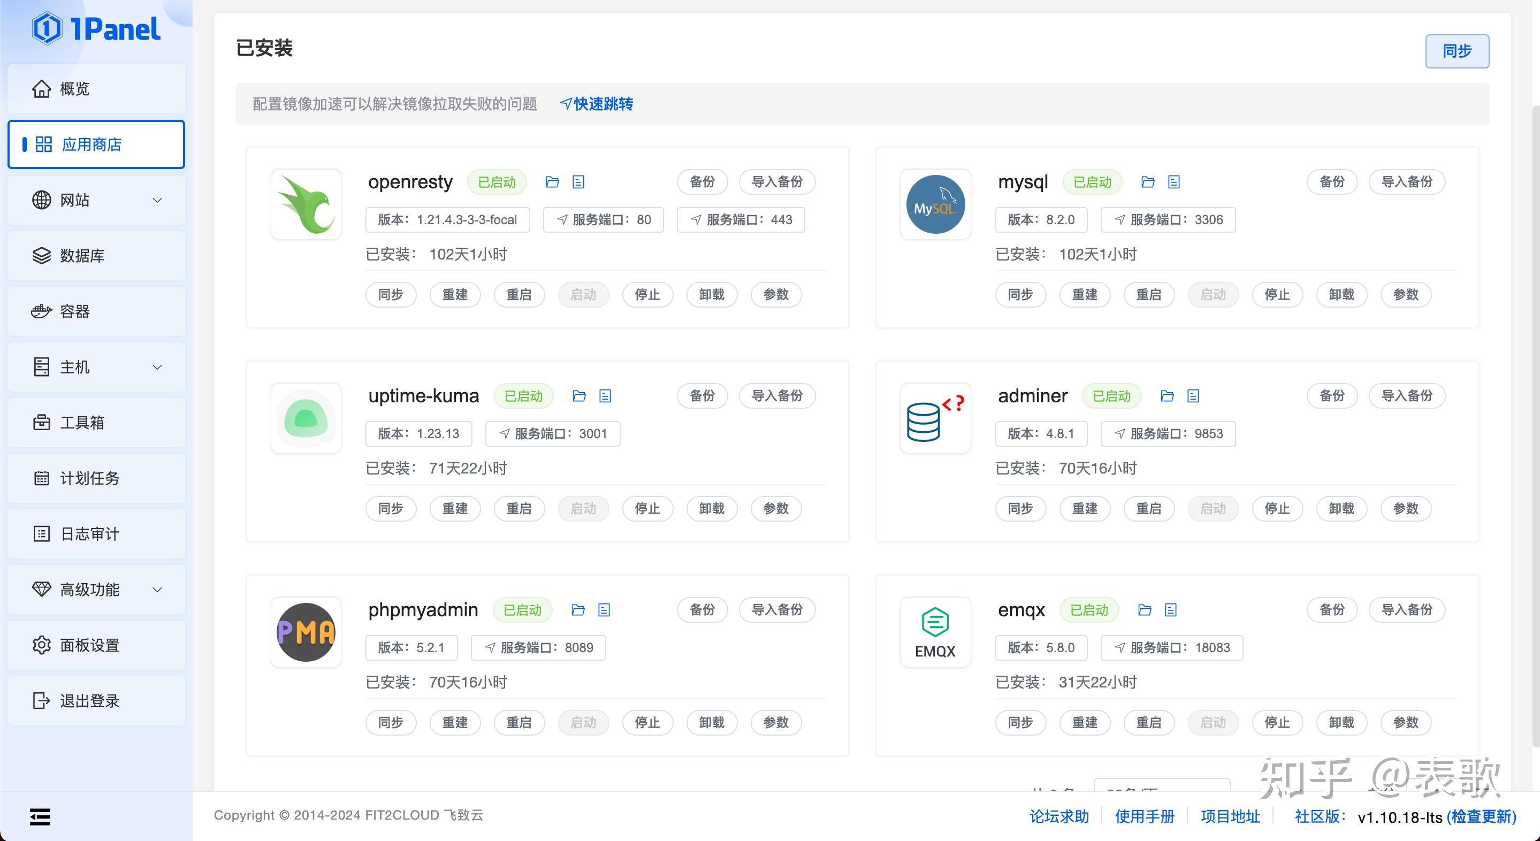Click the PMA phpmyadmin logo
This screenshot has height=841, width=1540.
pos(306,632)
